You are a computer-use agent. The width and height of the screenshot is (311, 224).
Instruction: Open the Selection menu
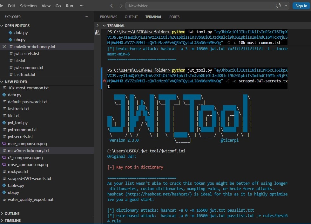coord(28,6)
